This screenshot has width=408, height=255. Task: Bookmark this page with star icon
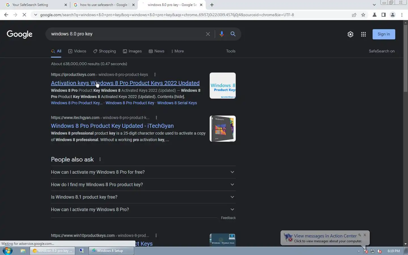[363, 15]
